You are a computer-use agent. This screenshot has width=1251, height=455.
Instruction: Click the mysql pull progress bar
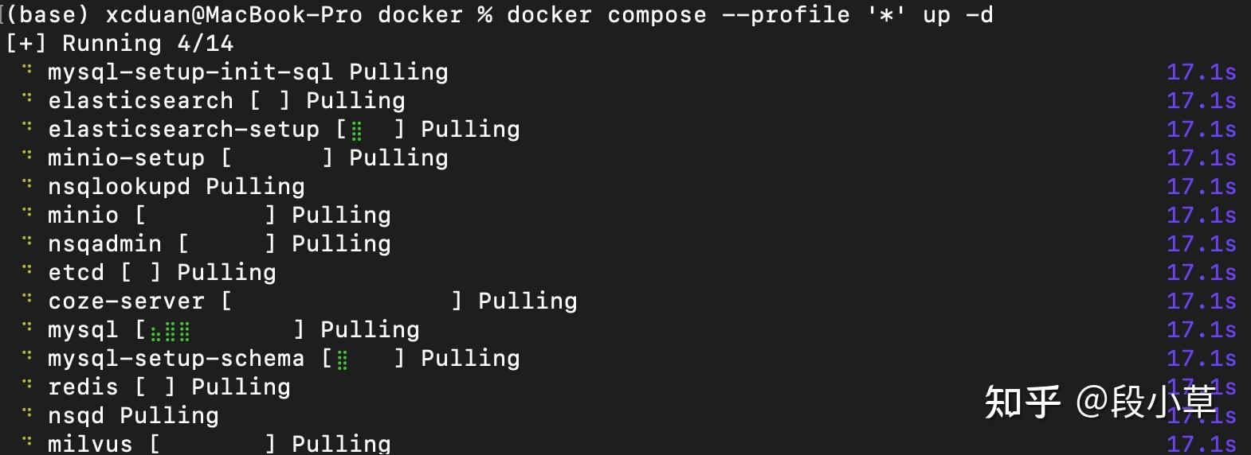[220, 330]
